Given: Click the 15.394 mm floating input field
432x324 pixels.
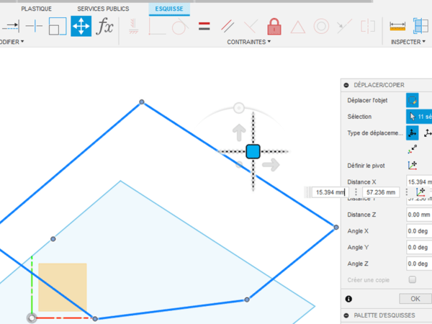Looking at the screenshot, I should click(x=329, y=192).
